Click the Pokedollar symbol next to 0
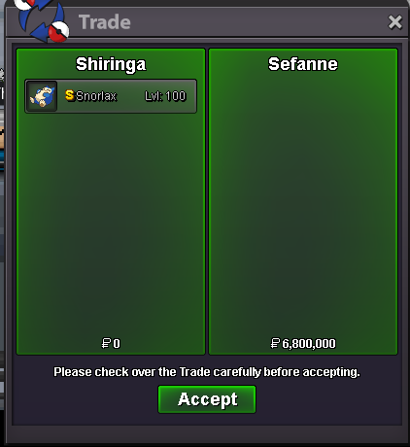The image size is (410, 447). (x=106, y=343)
